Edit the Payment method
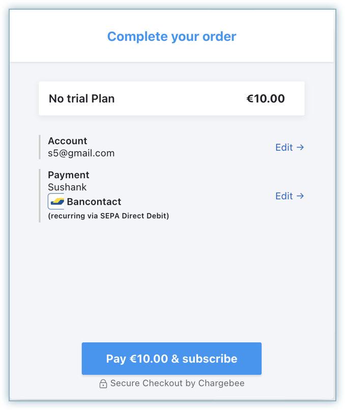Viewport: 345px width, 410px height. [284, 196]
